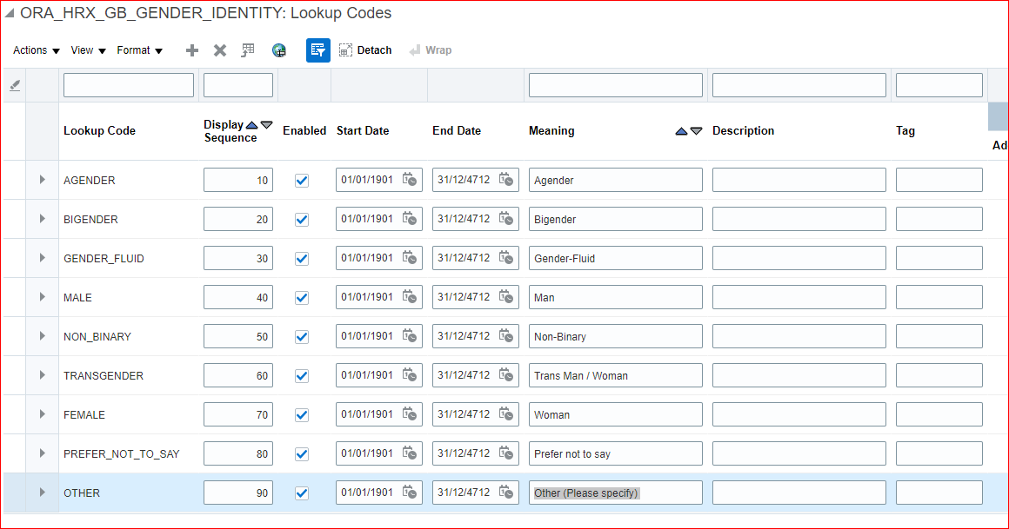The height and width of the screenshot is (529, 1009).
Task: Click the Description filter input field
Action: click(x=798, y=84)
